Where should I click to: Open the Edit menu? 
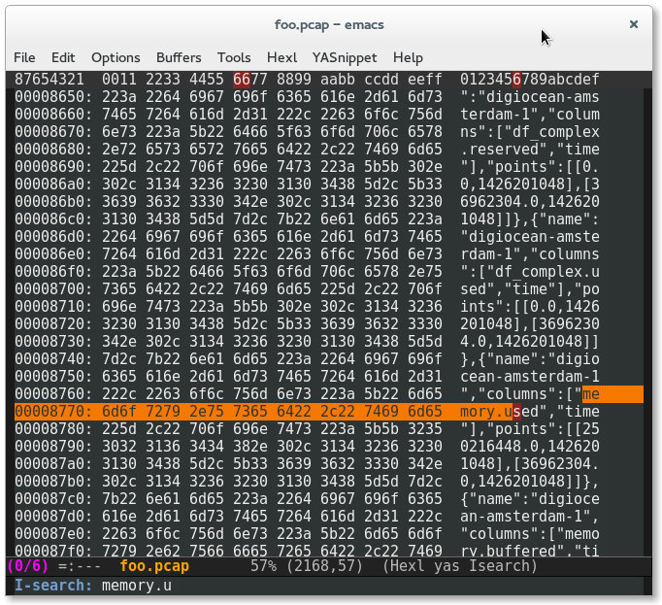[63, 57]
